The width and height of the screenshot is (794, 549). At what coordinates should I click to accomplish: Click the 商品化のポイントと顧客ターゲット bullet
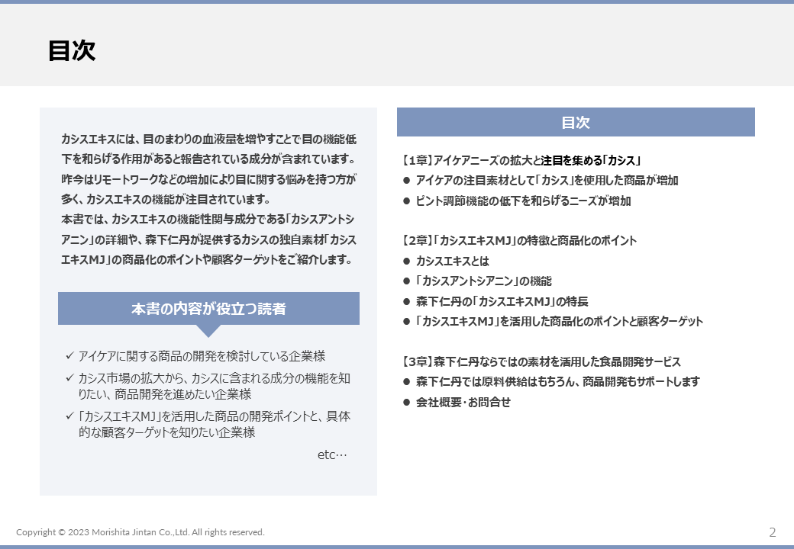(x=553, y=322)
